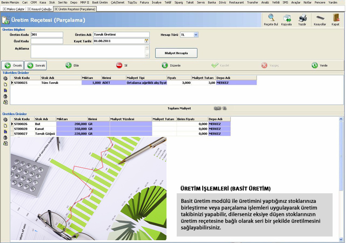Viewport: 346px width, 243px height.
Task: Open the Fatura menu
Action: (x=145, y=2)
